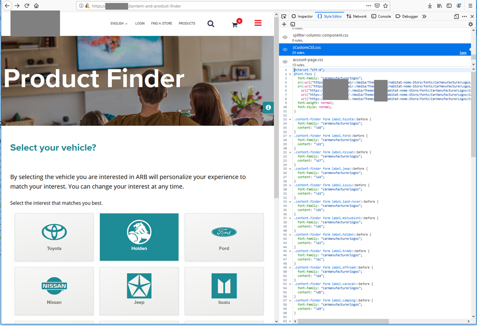Create a new style sheet with plus icon

pos(284,24)
